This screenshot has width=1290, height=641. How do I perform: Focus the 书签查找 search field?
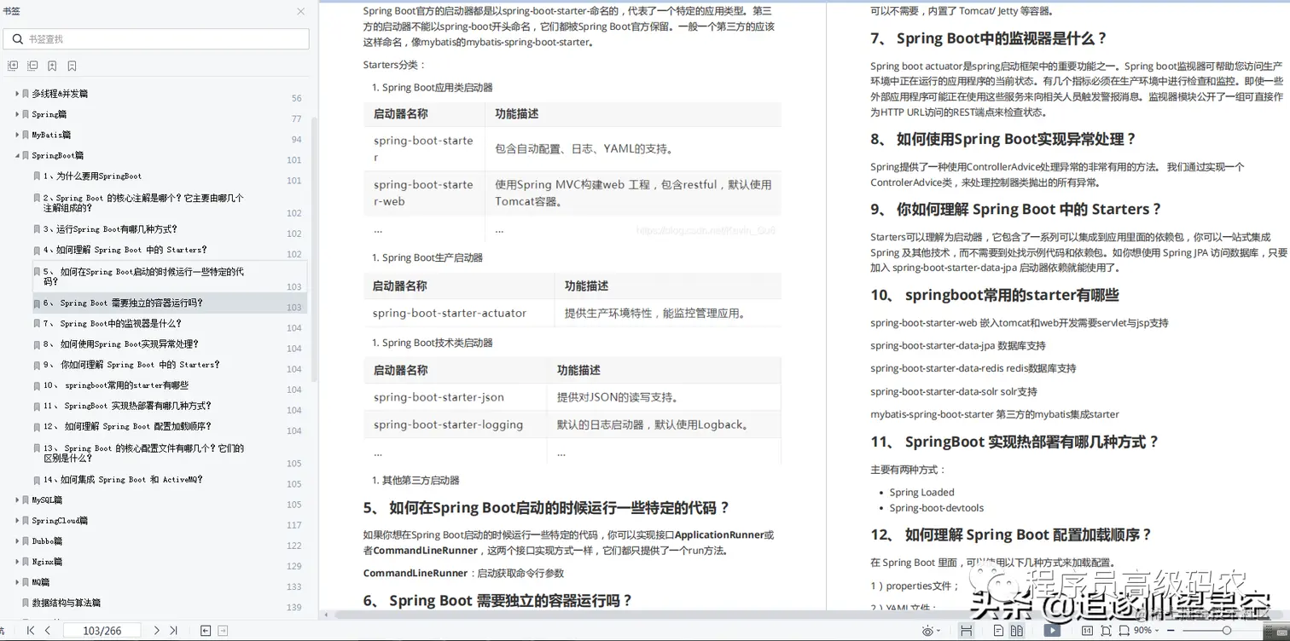click(x=156, y=38)
